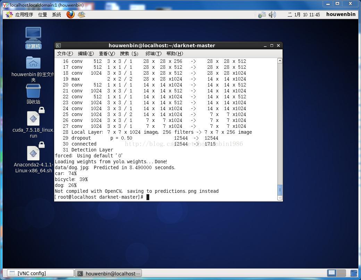The image size is (361, 280).
Task: Click the [VNC config] taskbar button
Action: coord(40,273)
